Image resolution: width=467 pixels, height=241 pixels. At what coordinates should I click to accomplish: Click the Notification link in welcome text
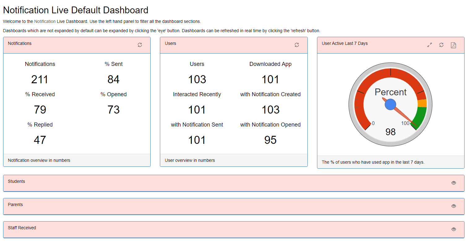tap(45, 21)
